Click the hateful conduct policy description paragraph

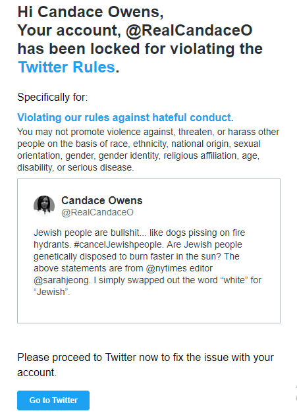148,150
